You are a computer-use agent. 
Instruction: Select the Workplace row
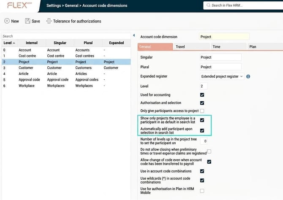(x=66, y=86)
